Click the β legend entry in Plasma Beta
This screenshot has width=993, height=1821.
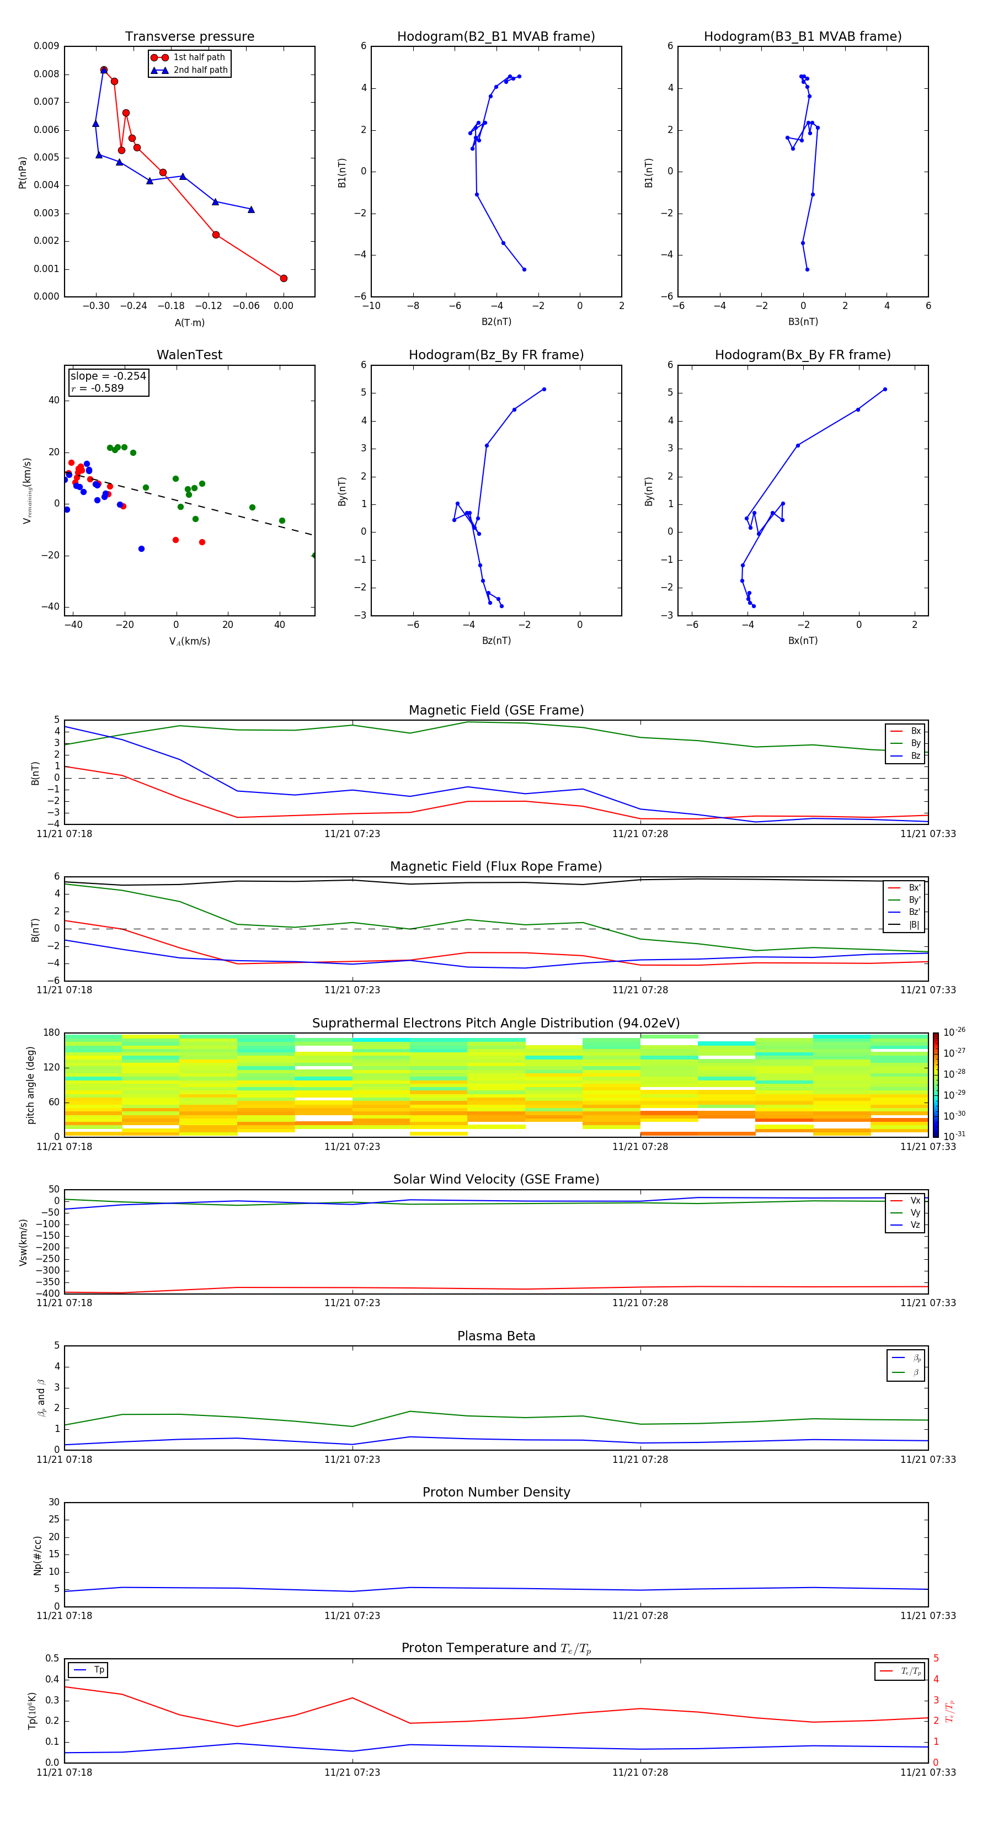tap(906, 1372)
